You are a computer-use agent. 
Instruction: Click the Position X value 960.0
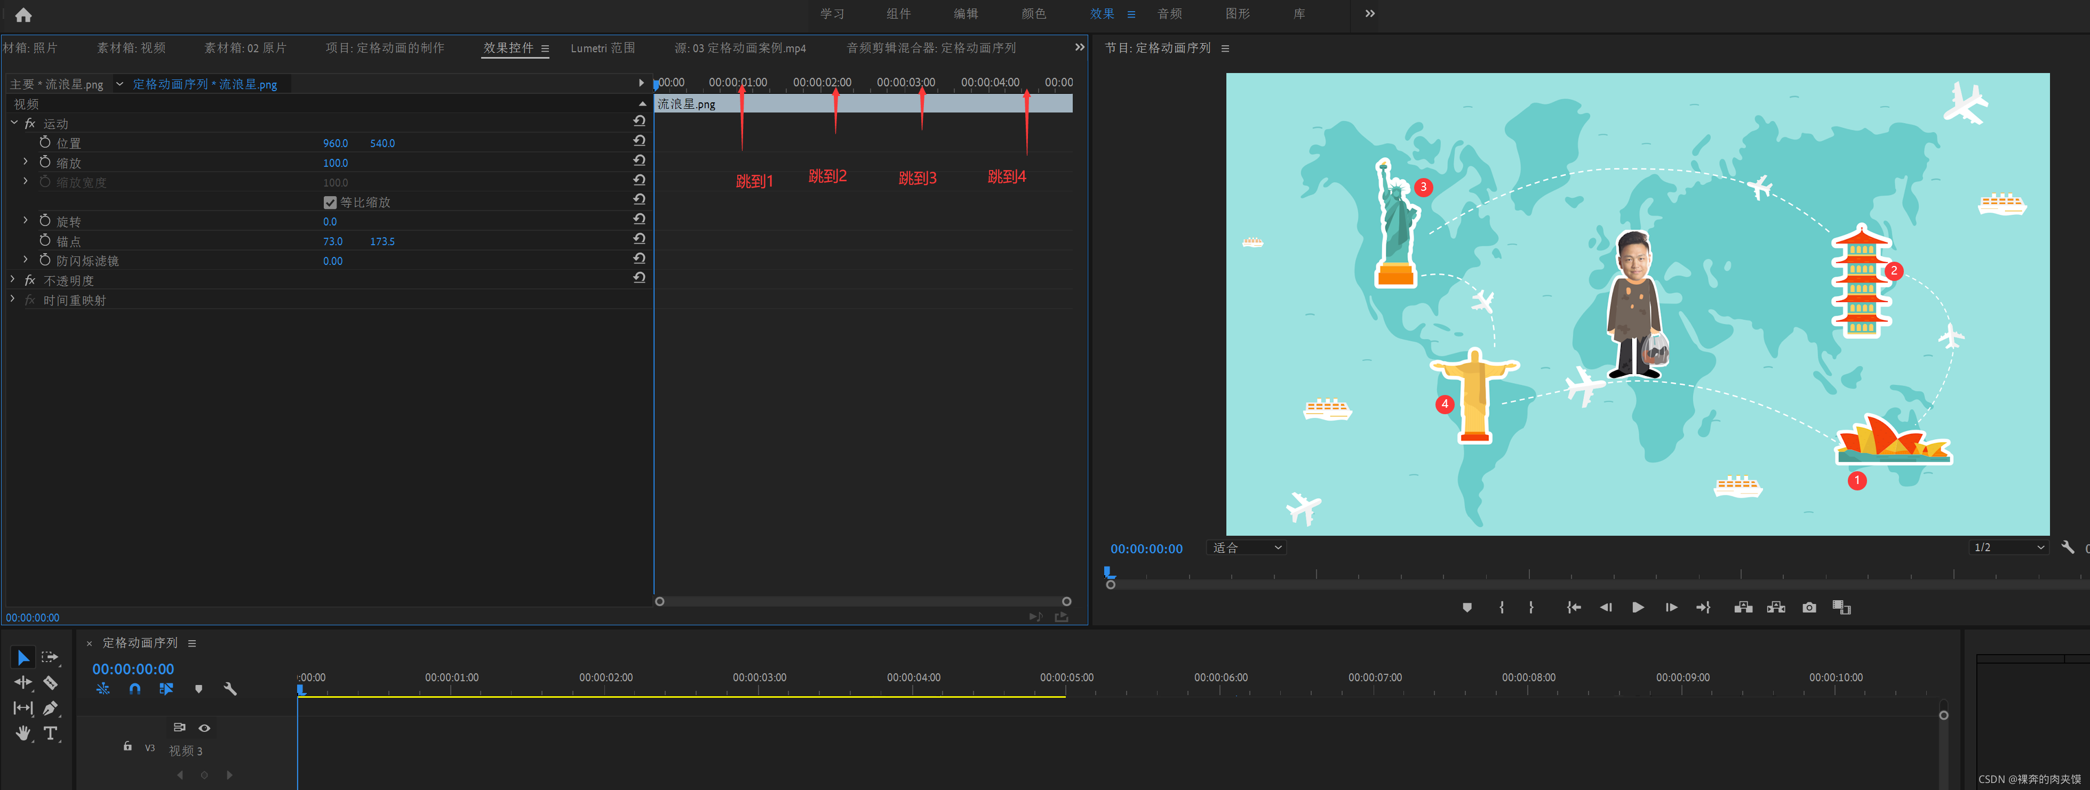[x=335, y=143]
